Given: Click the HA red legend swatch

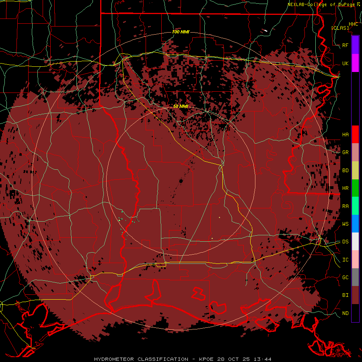Looking at the screenshot, I should point(355,134).
